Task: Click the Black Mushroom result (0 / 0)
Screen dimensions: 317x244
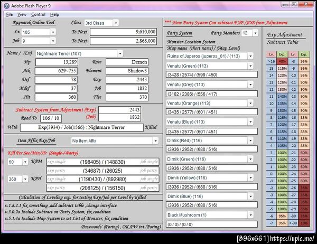Action: (x=212, y=224)
